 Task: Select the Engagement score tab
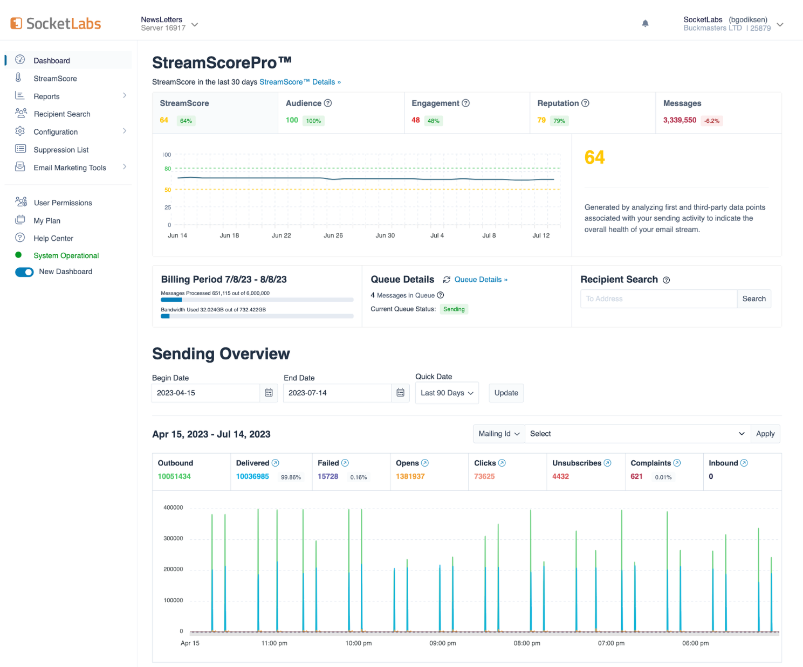coord(467,113)
